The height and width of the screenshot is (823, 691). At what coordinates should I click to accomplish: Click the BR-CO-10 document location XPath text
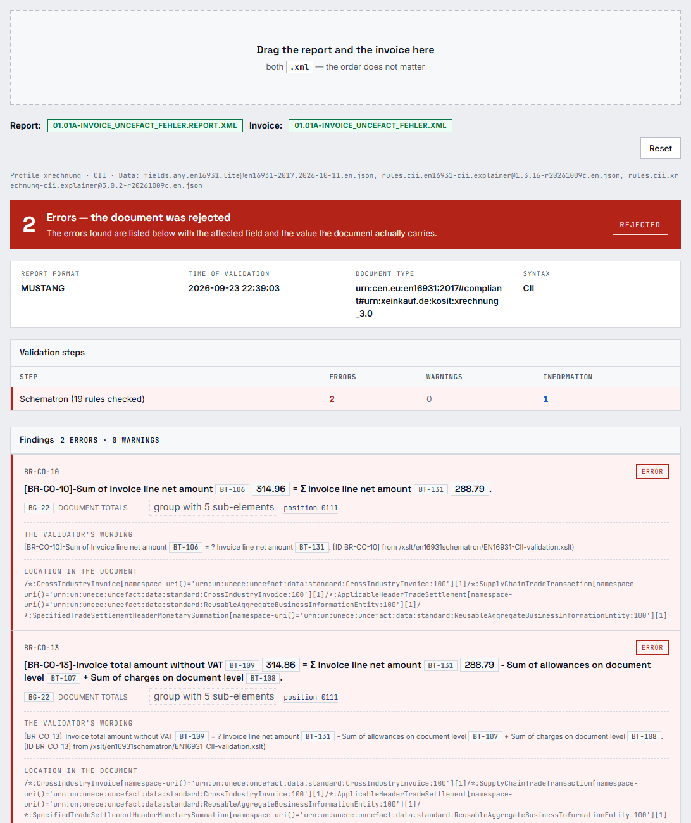click(x=345, y=600)
